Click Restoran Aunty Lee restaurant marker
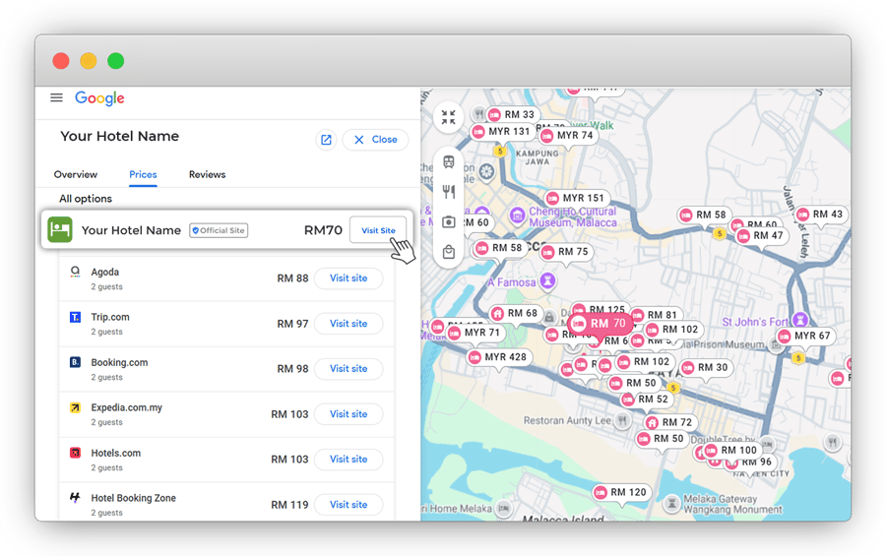 pyautogui.click(x=622, y=420)
